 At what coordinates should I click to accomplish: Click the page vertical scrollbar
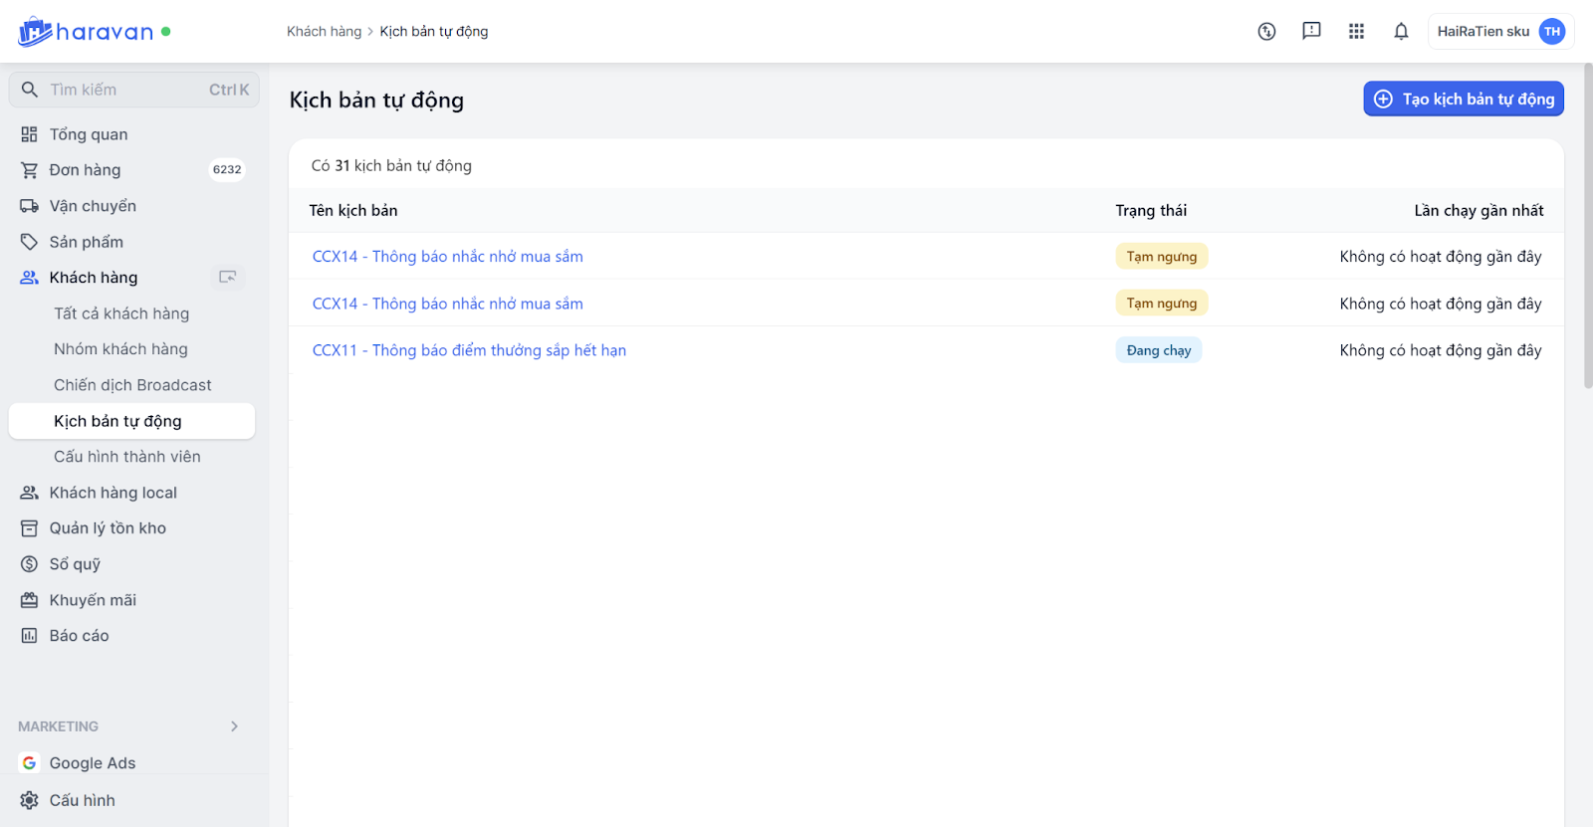(1588, 229)
